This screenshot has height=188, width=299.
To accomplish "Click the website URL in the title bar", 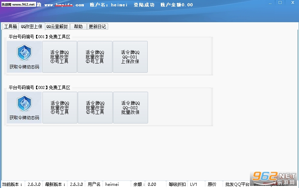I will pos(64,5).
